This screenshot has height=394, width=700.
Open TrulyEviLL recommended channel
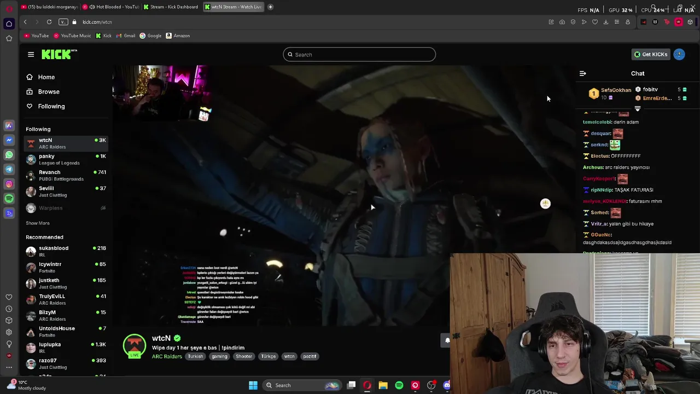[x=66, y=299]
